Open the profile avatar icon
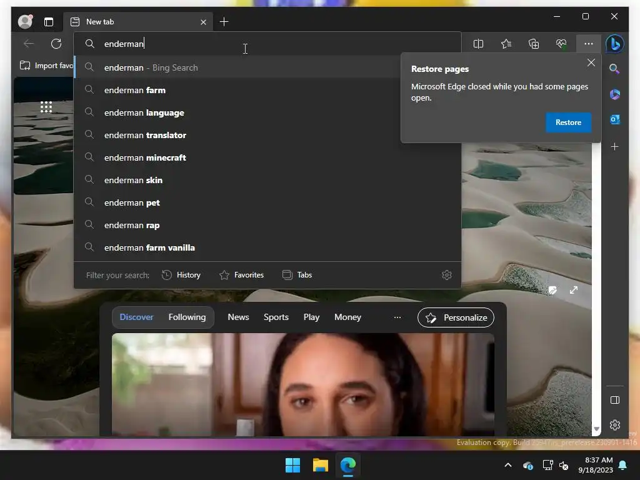 (25, 22)
